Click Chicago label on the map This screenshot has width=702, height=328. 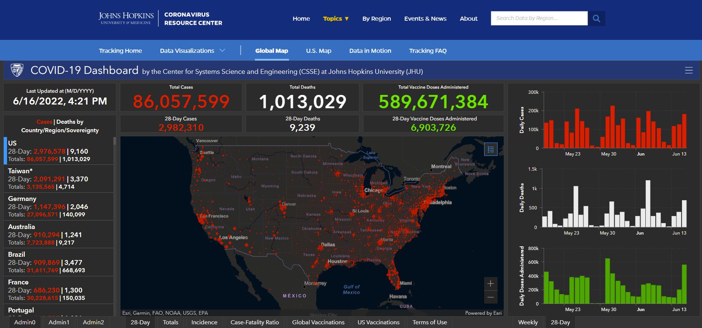(374, 190)
